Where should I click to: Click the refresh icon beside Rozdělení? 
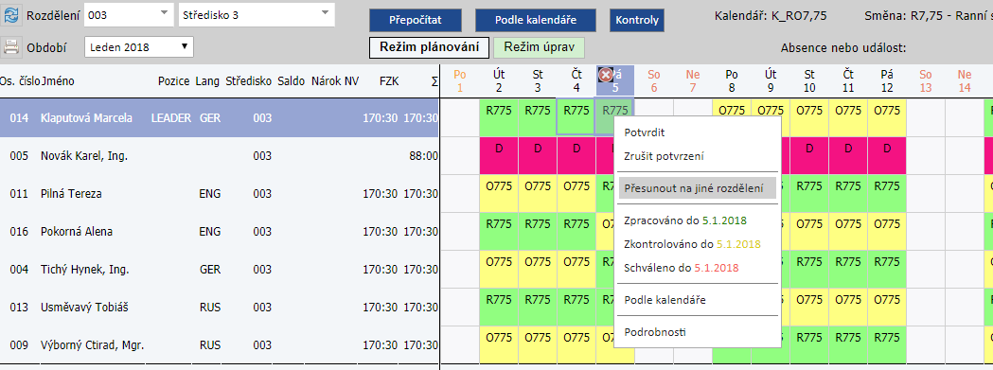(11, 16)
